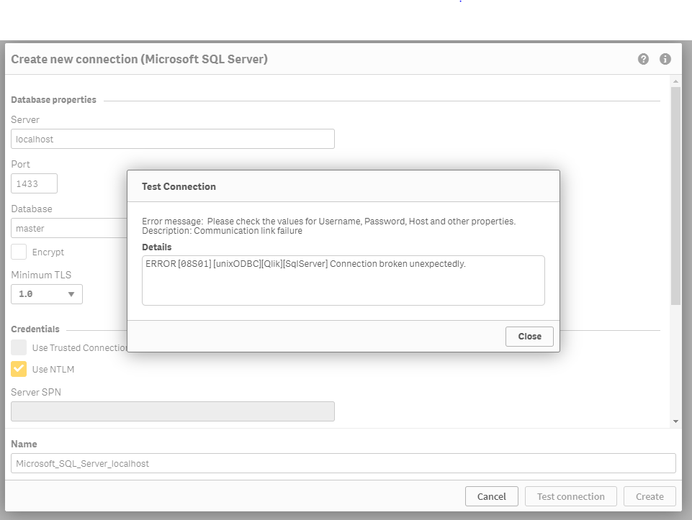692x520 pixels.
Task: Click the scroll-down arrow on the dialog scrollbar
Action: point(674,420)
